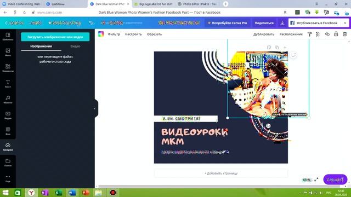The width and height of the screenshot is (351, 197).
Task: Click the browser back arrow
Action: [x=5, y=13]
